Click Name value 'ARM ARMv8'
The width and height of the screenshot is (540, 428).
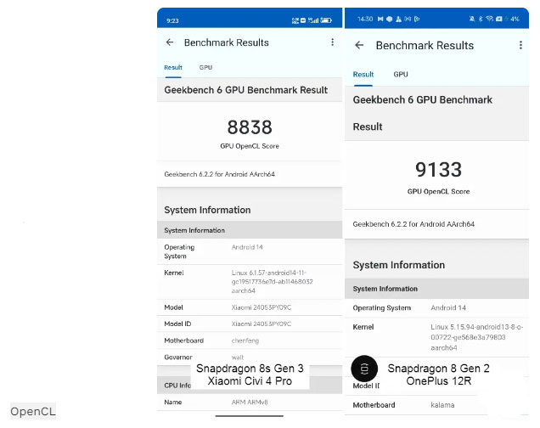click(250, 403)
